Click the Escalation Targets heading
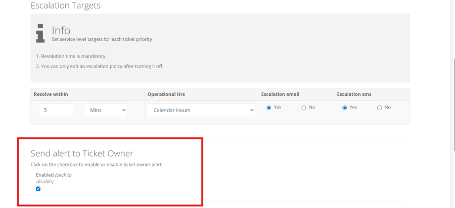Screen dimensions: 455x208 pos(65,6)
